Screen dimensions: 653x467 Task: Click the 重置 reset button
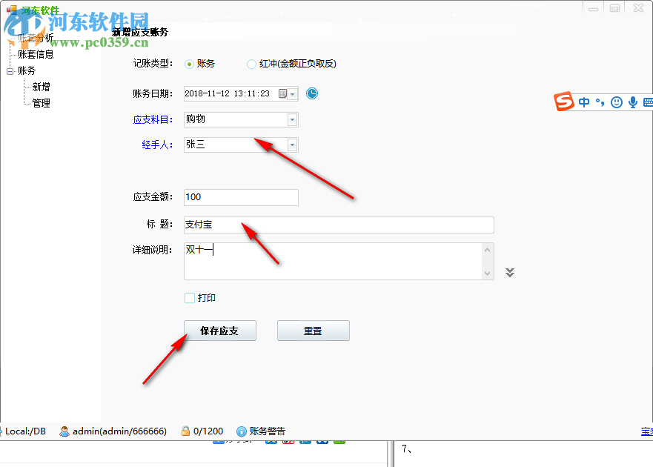pos(313,330)
